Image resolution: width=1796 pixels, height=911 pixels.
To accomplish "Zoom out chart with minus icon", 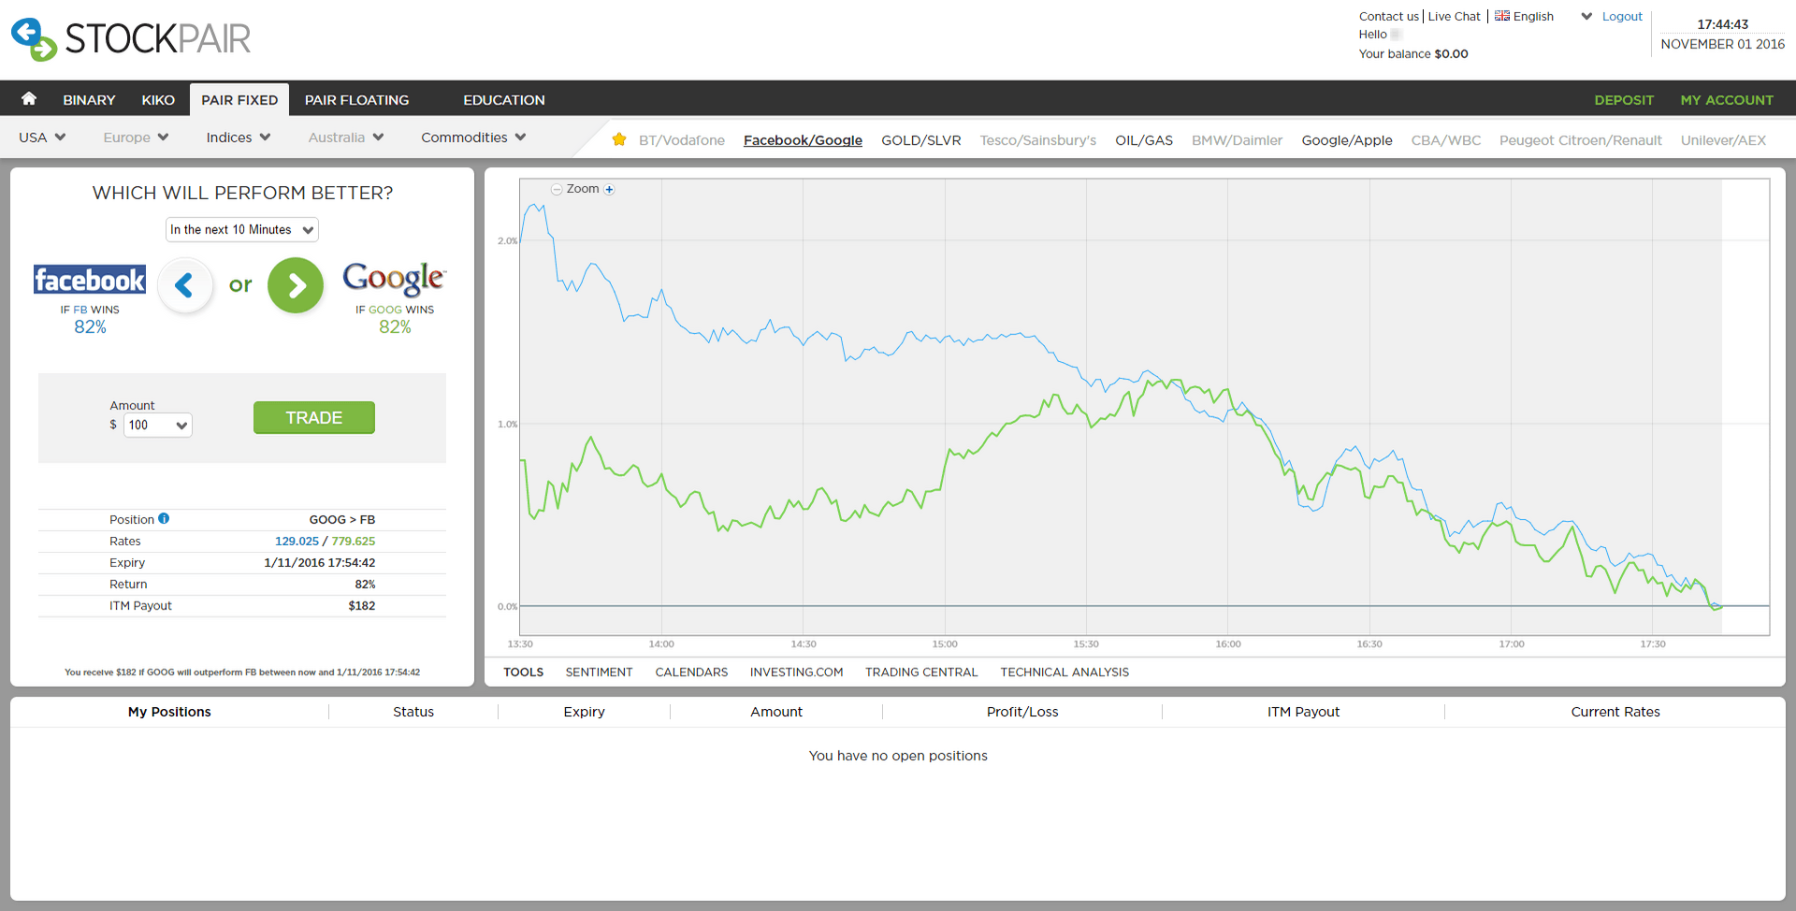I will tap(557, 189).
